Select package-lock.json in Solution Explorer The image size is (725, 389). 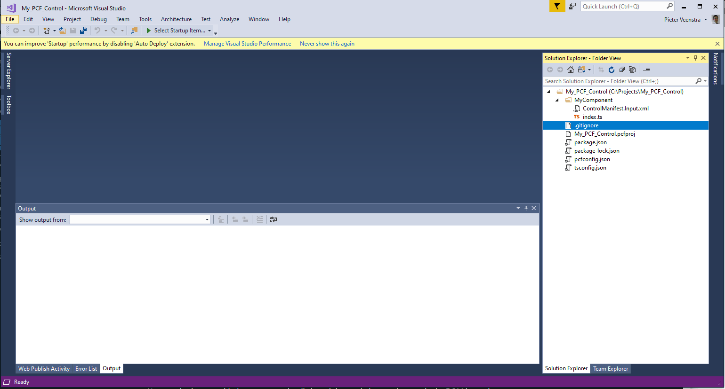(x=596, y=151)
